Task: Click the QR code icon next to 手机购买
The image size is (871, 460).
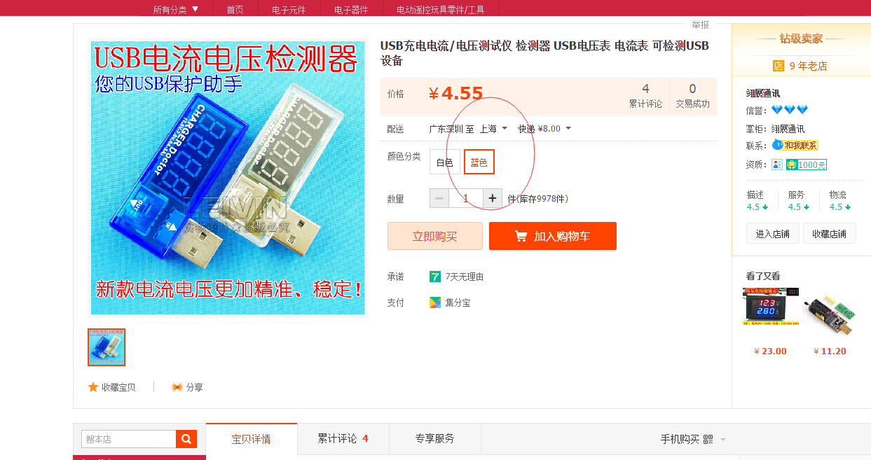Action: click(708, 439)
